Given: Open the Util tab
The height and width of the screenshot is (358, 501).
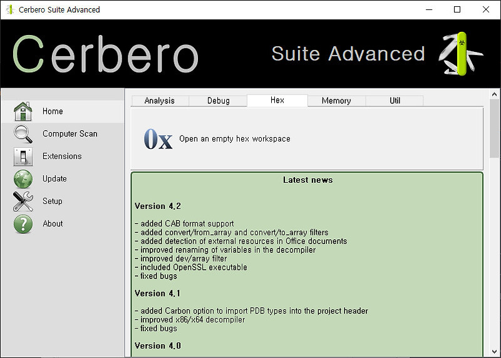Looking at the screenshot, I should (x=395, y=101).
